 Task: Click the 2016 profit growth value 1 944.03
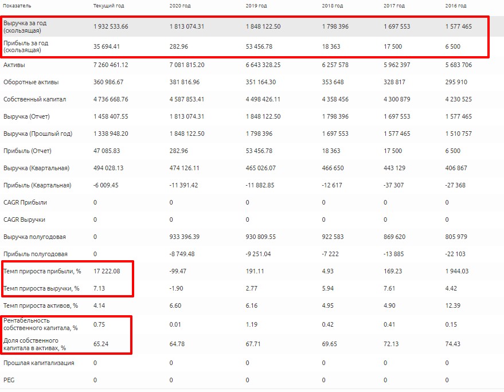(457, 271)
